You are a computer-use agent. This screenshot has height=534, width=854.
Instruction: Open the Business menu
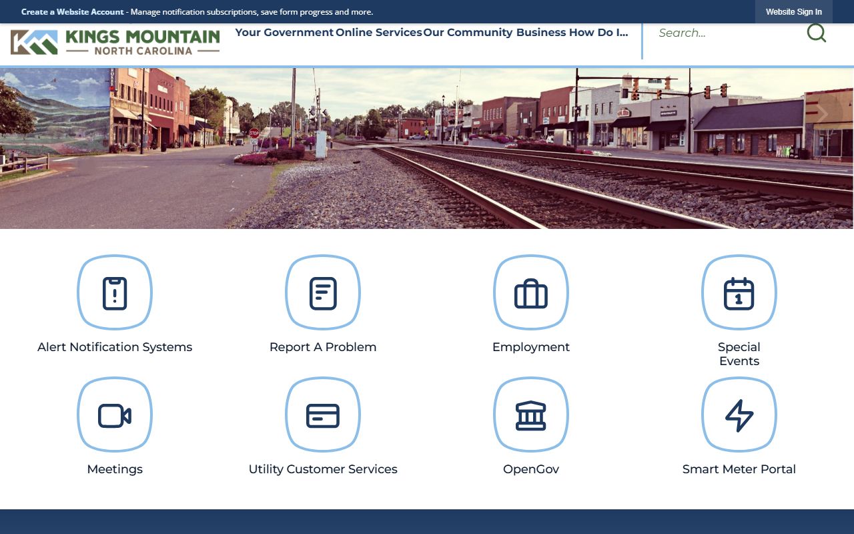click(x=541, y=33)
